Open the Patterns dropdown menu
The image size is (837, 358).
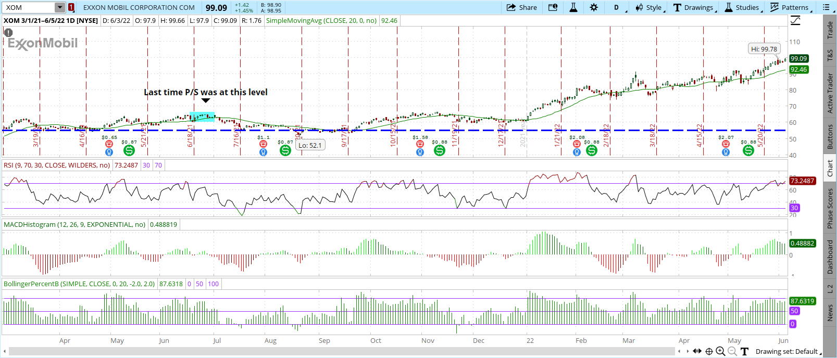(x=790, y=7)
